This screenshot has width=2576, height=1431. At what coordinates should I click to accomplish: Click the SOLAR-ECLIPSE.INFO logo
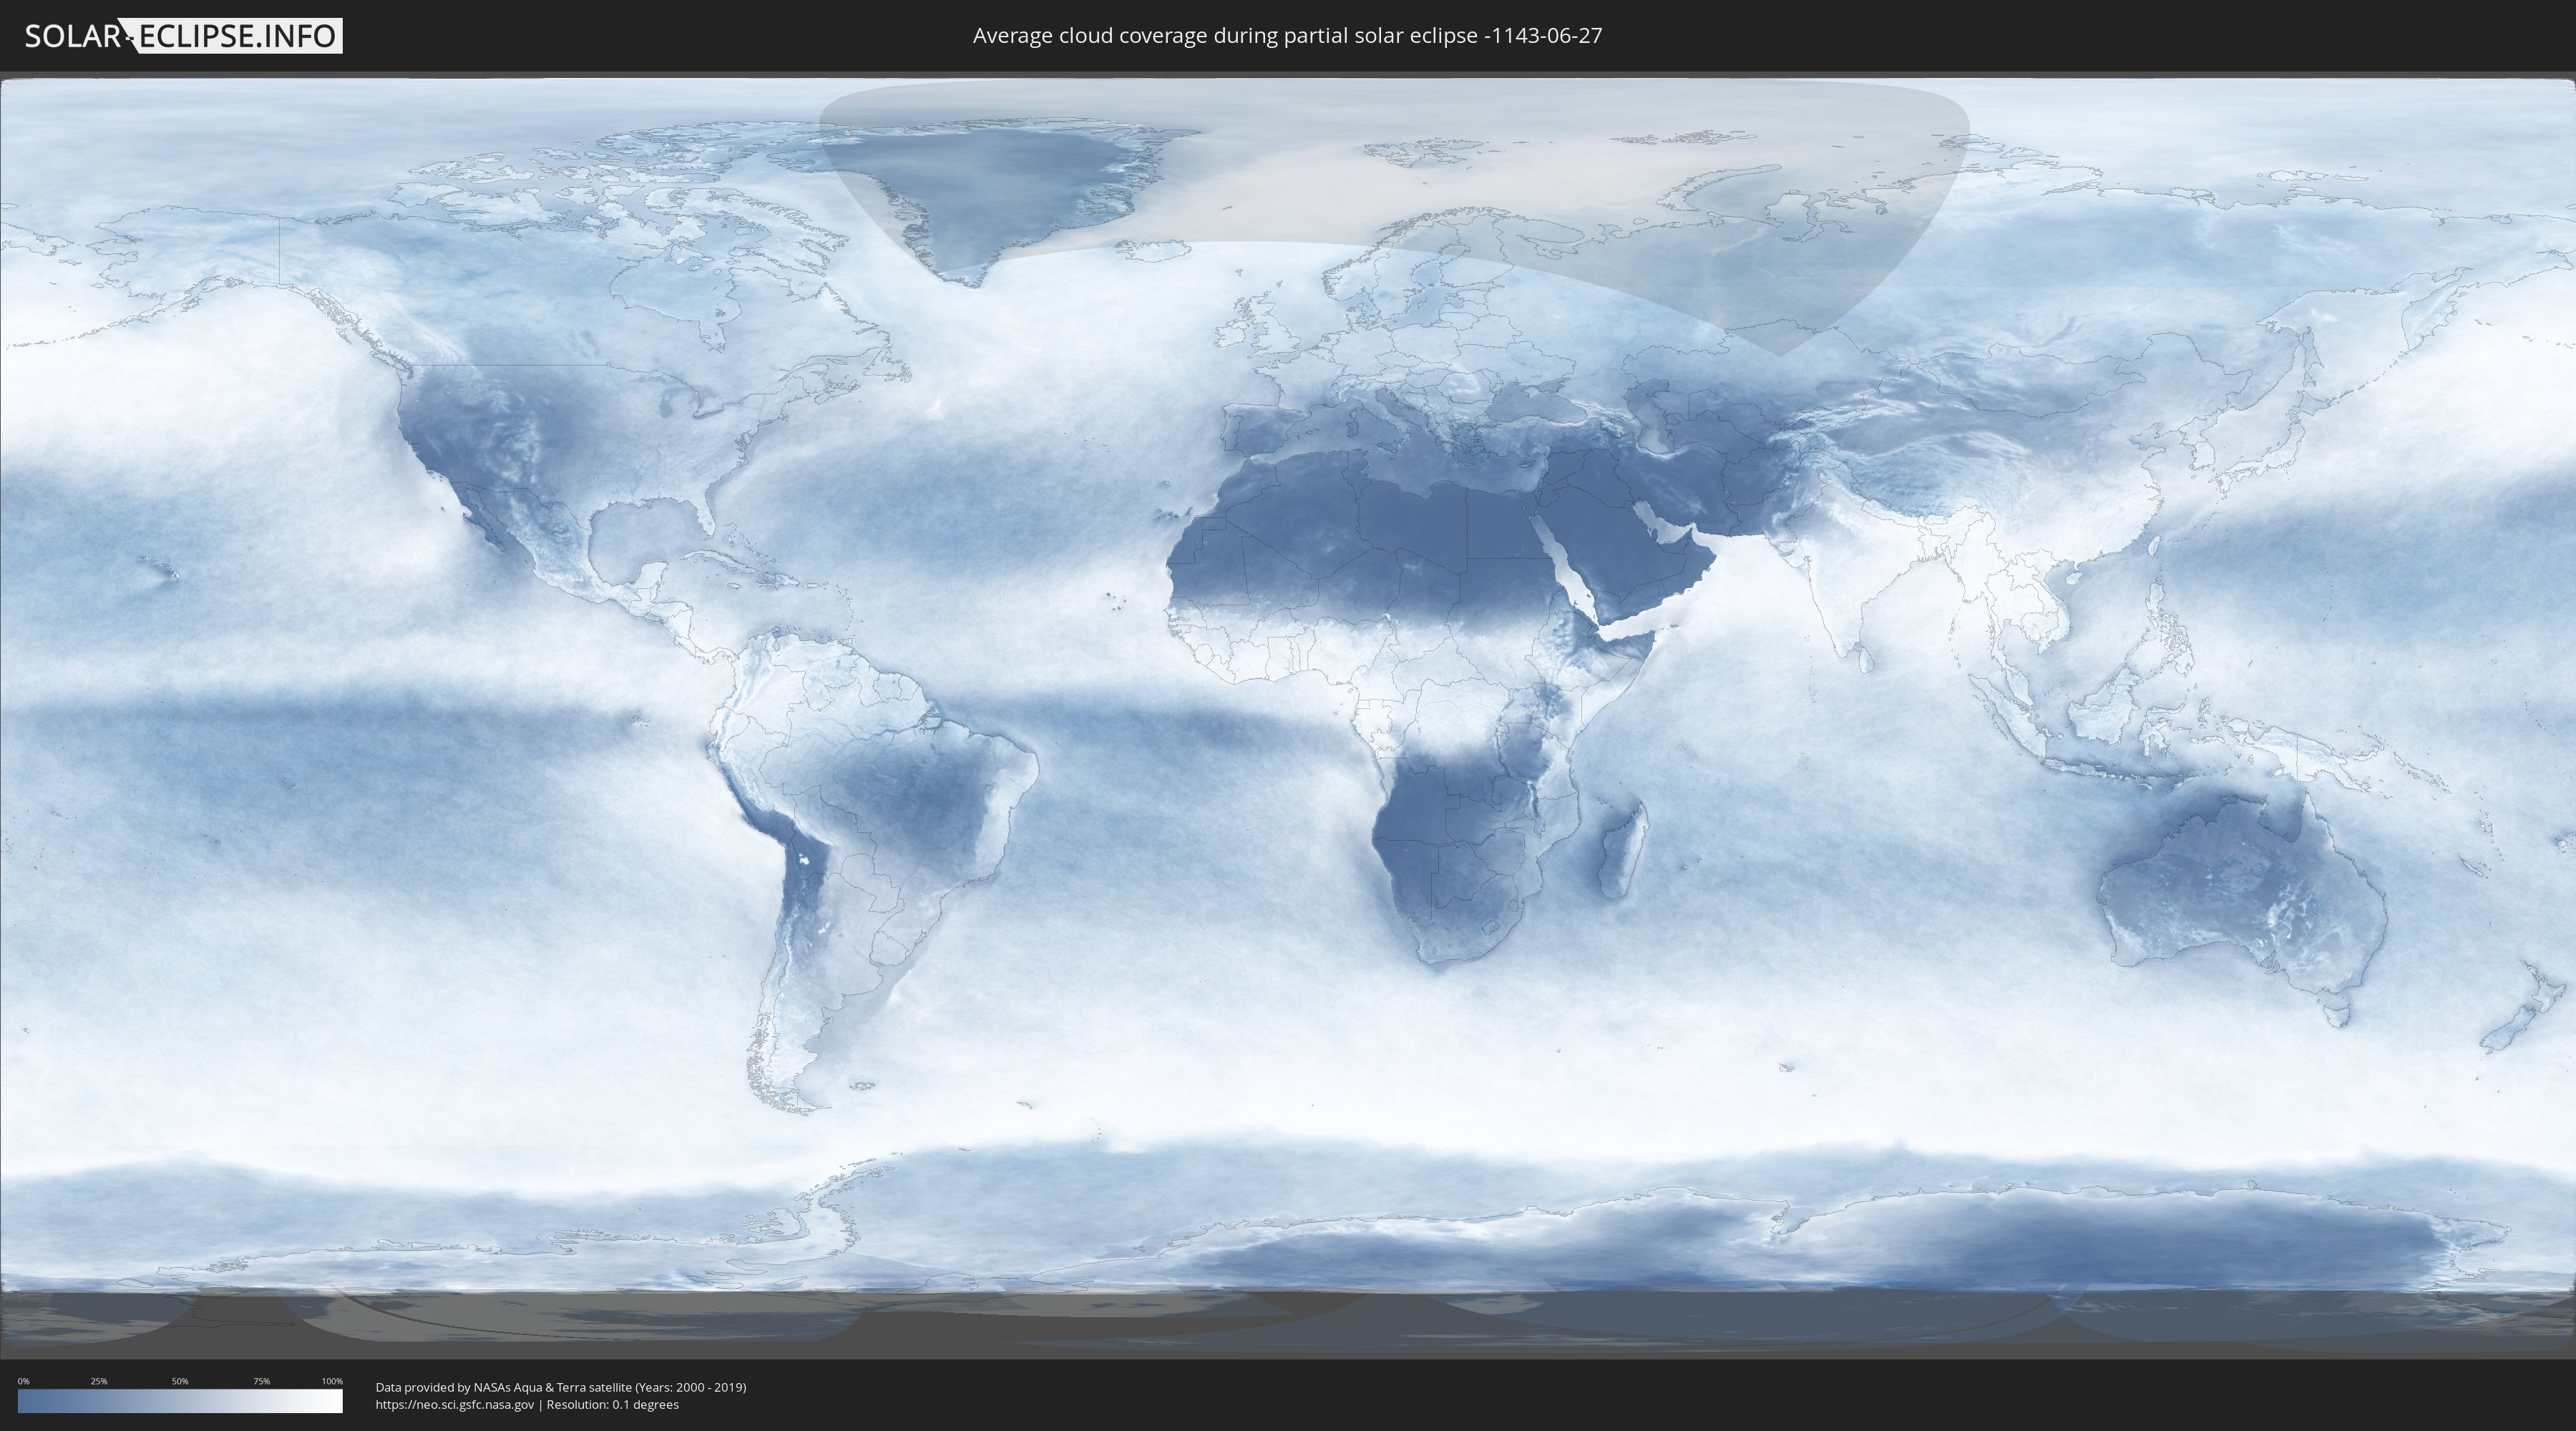click(x=183, y=36)
